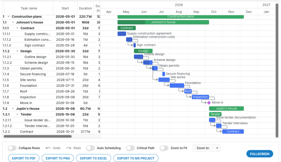Collapse the 1.1.1 Contract group

17,28
